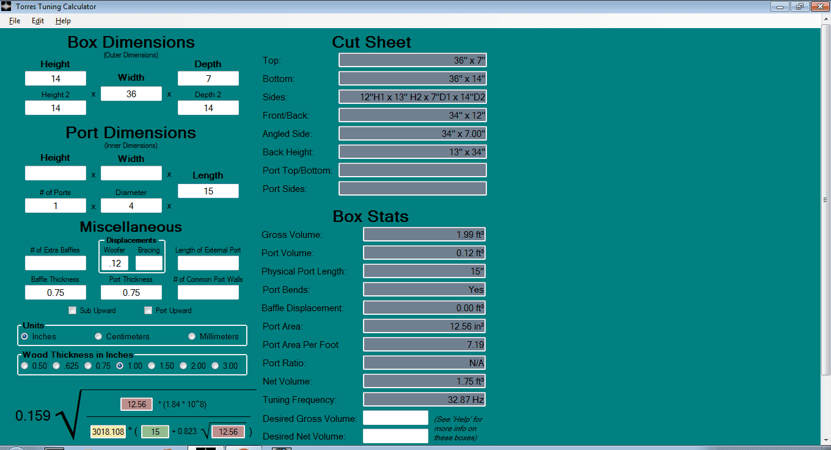Screen dimensions: 831x450
Task: Open the File menu
Action: [15, 21]
